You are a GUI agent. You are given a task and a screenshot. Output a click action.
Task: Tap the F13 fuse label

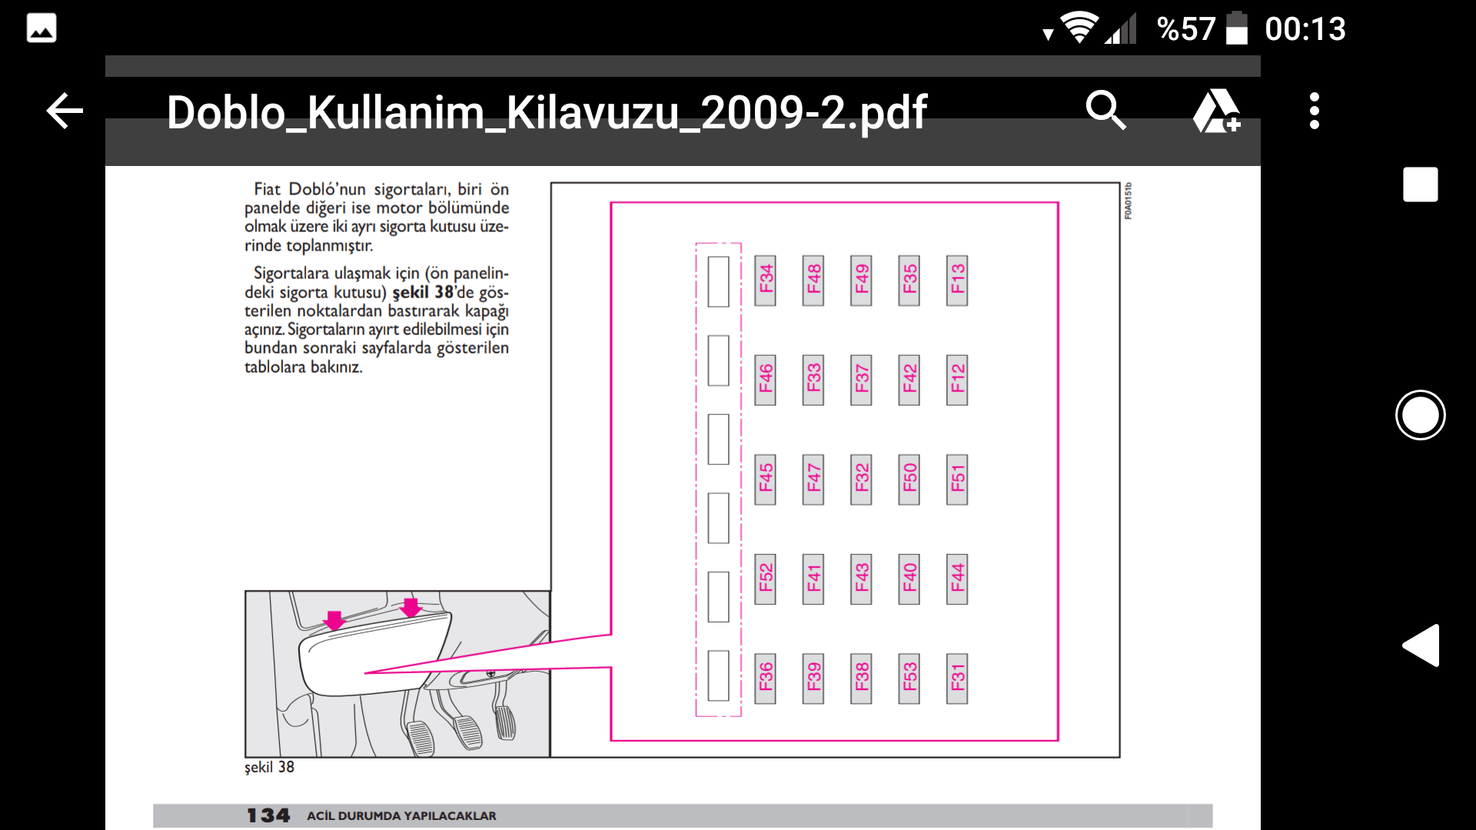(x=957, y=281)
